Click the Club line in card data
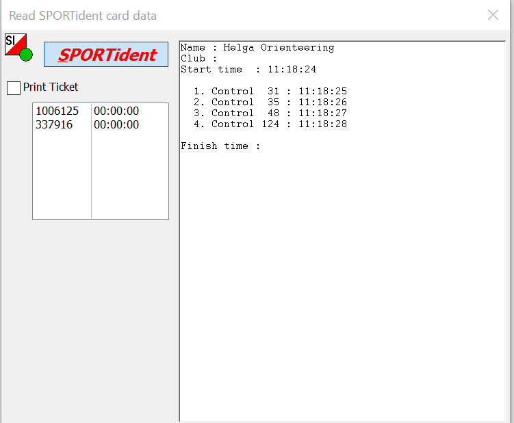514x423 pixels. pos(198,59)
